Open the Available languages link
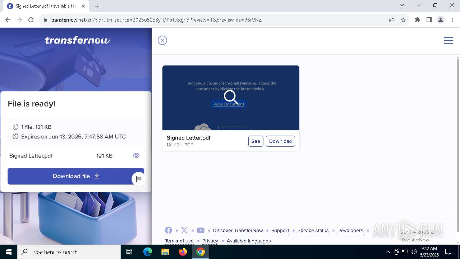 (x=249, y=241)
